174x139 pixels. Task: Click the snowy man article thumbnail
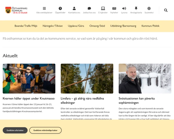coord(145,78)
